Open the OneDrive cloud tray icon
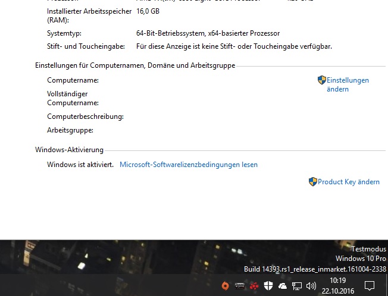The image size is (388, 296). (x=283, y=286)
